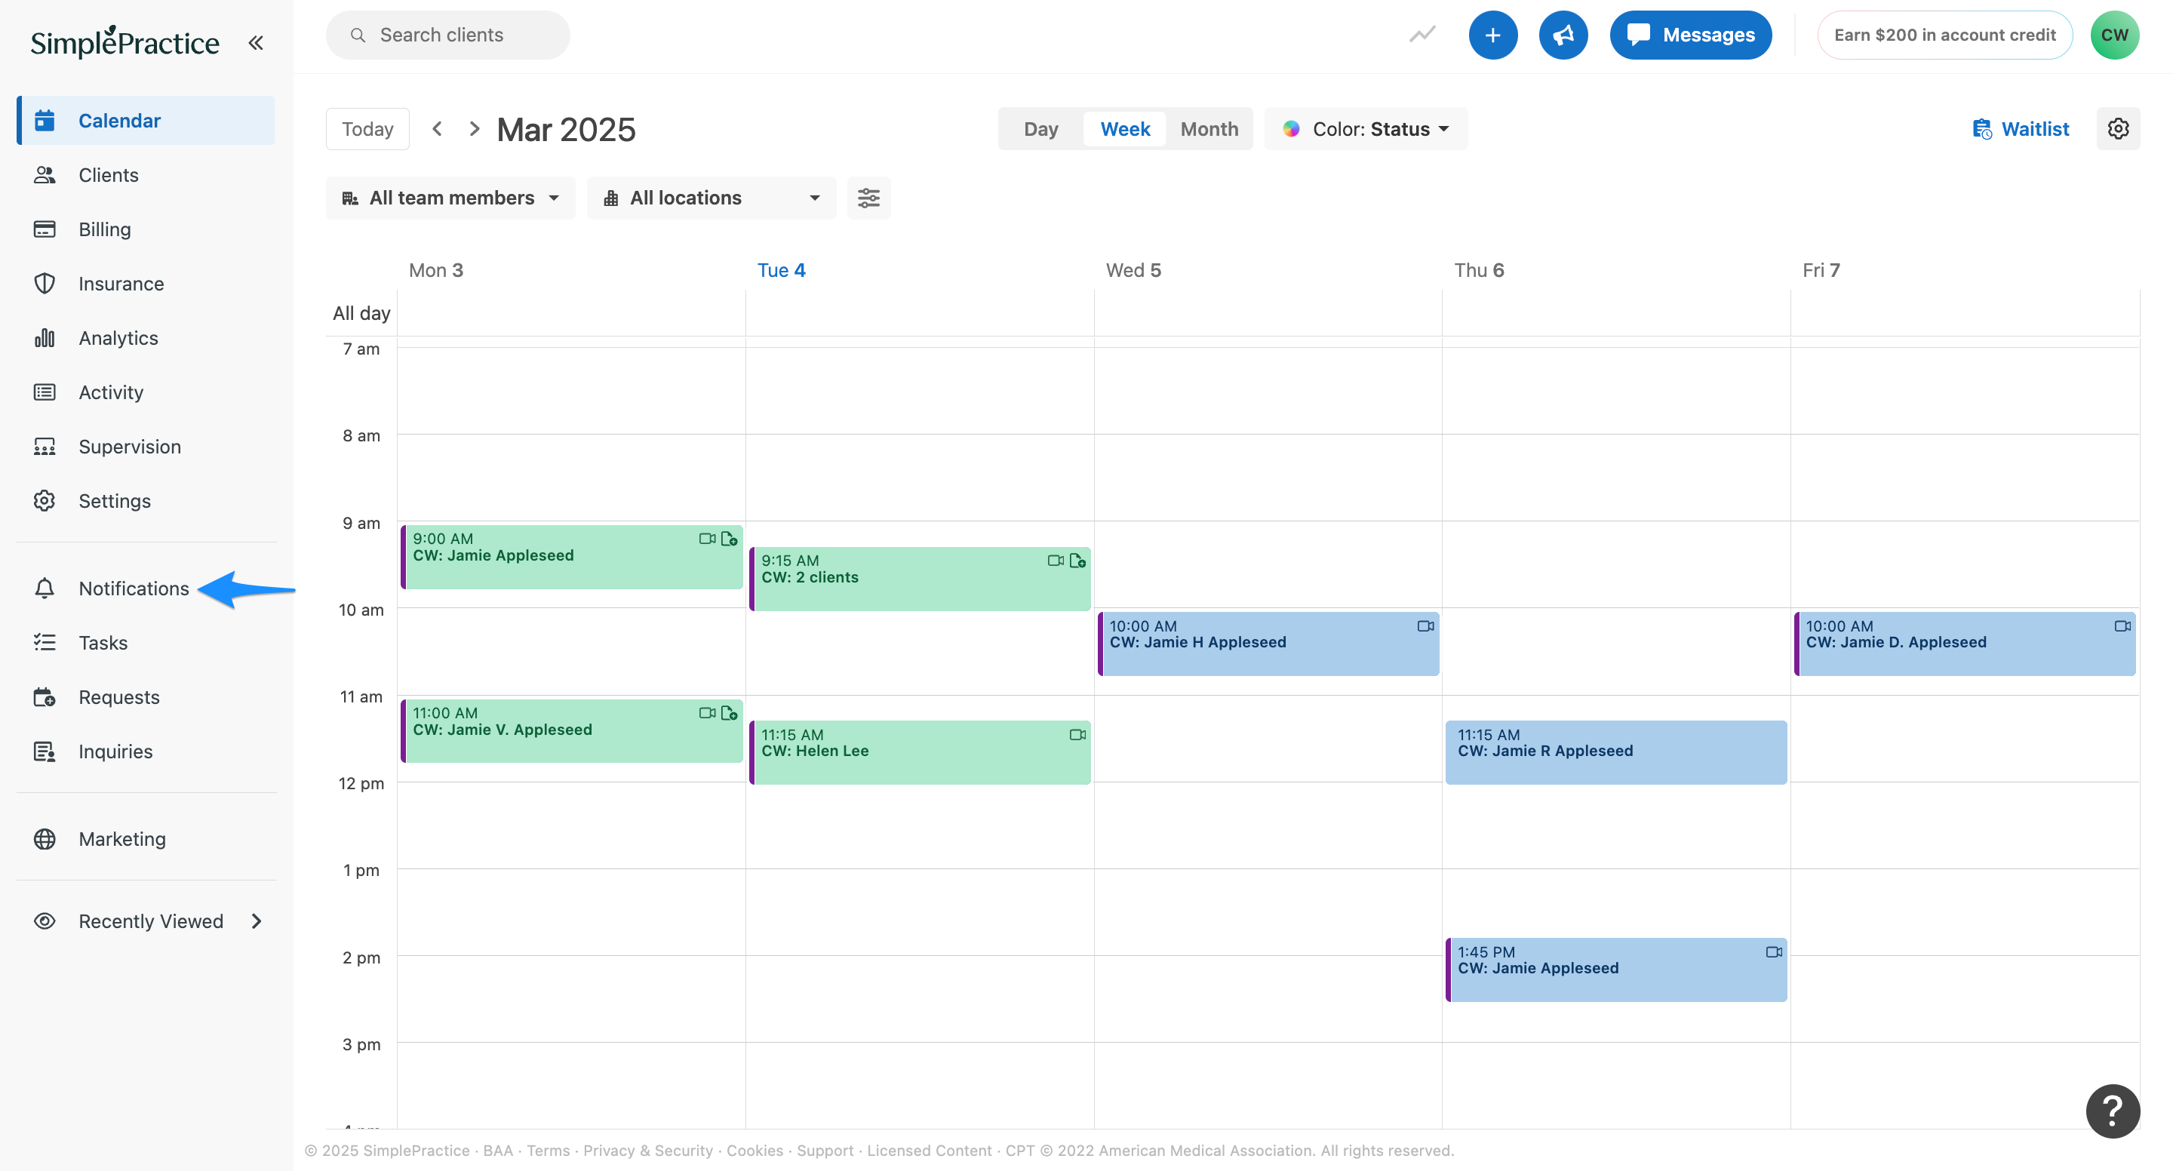2173x1171 pixels.
Task: Open 1:45 PM Jamie Appleseed appointment
Action: (1616, 970)
